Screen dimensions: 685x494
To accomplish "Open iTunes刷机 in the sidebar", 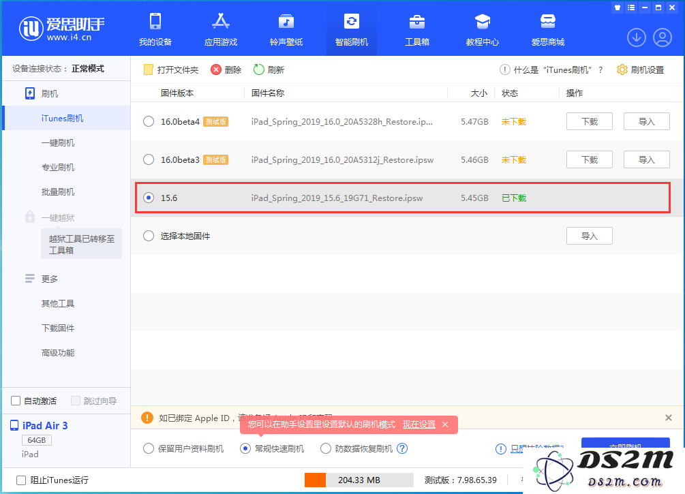I will click(66, 118).
